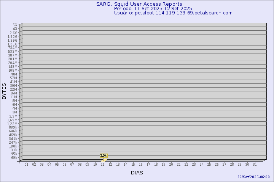This screenshot has width=274, height=182.
Task: Click the 16M label on the y-axis
Action: (x=14, y=93)
